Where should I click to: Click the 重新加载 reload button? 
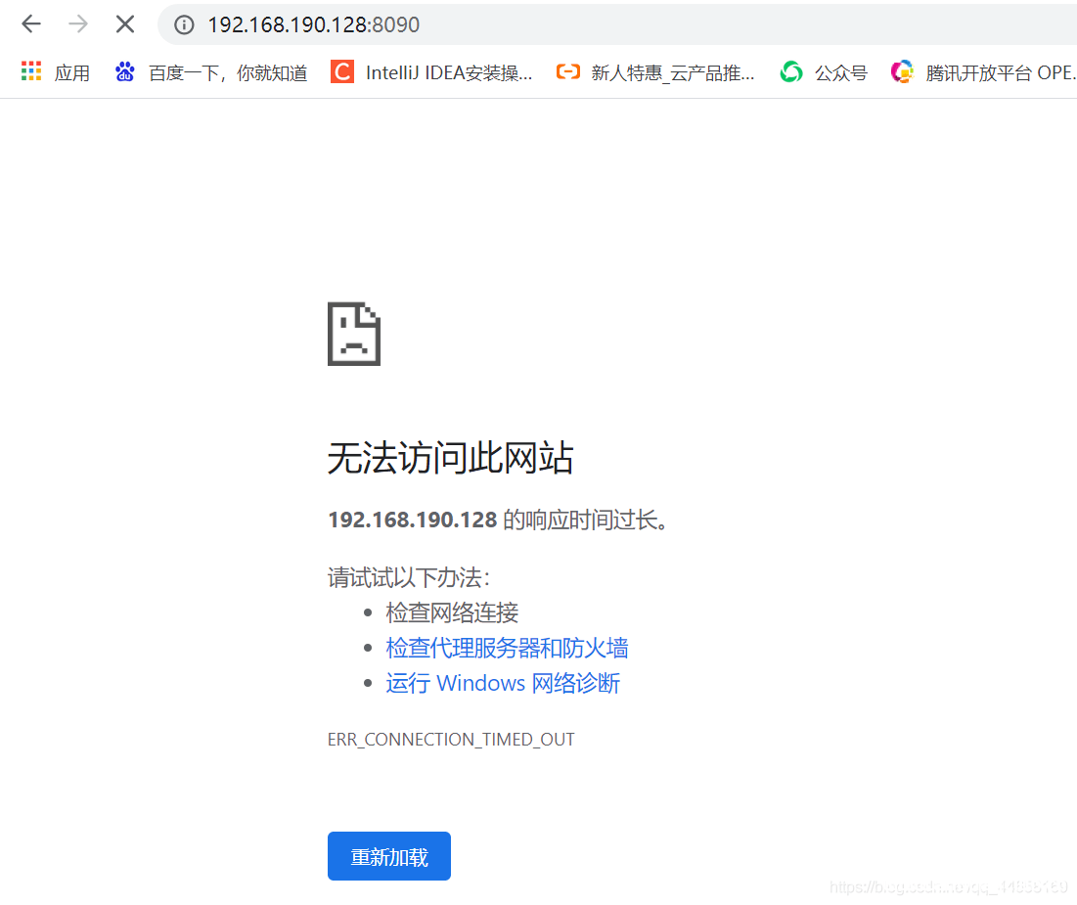(388, 855)
